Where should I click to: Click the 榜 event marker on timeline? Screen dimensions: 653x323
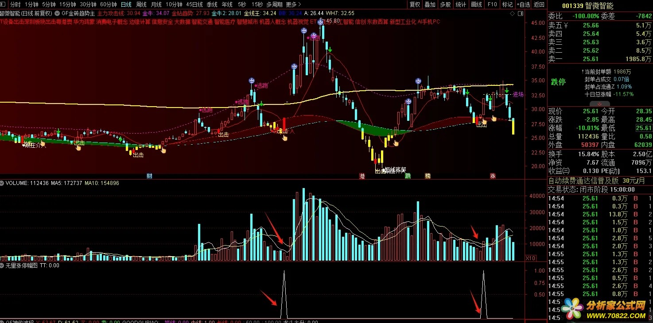pyautogui.click(x=428, y=176)
